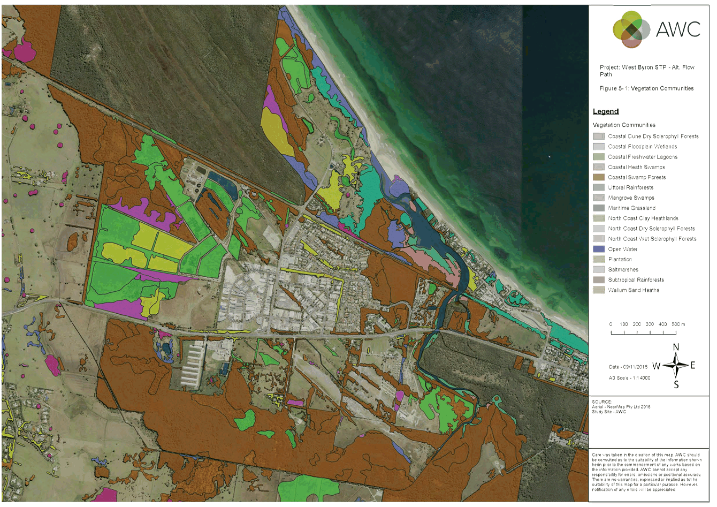Image resolution: width=717 pixels, height=507 pixels.
Task: Click the 'Open Water' label
Action: pos(622,249)
